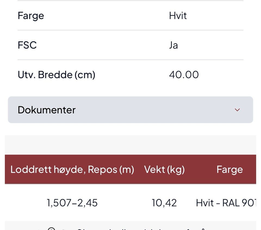The width and height of the screenshot is (261, 230).
Task: Select the Hvit - RAL color cell
Action: click(226, 203)
